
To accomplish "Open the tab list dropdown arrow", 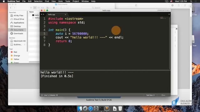I will tap(169, 14).
